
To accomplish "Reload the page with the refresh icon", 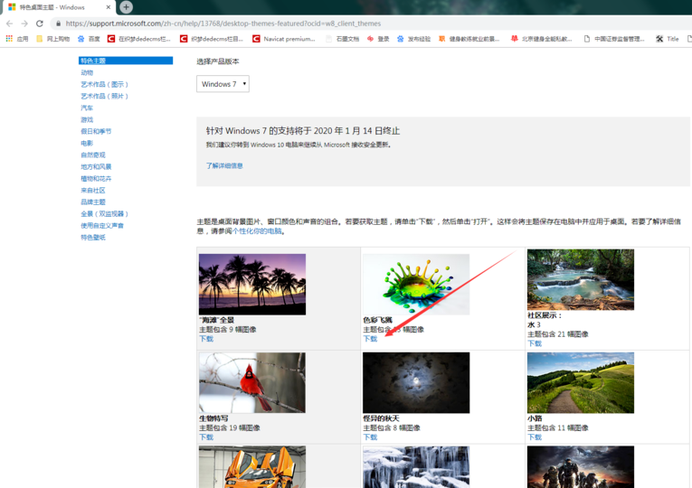I will click(40, 23).
